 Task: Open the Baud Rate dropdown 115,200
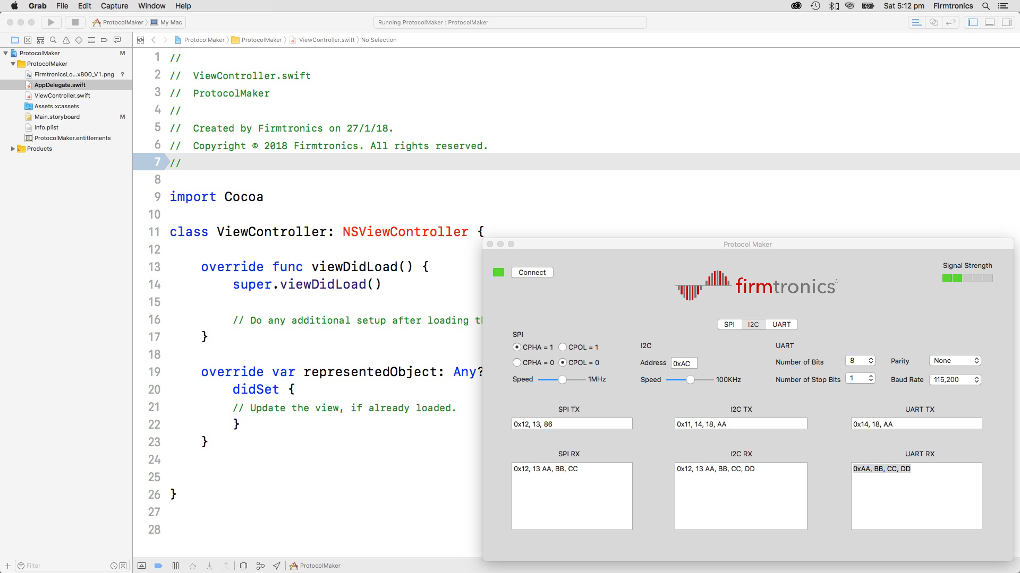point(955,379)
